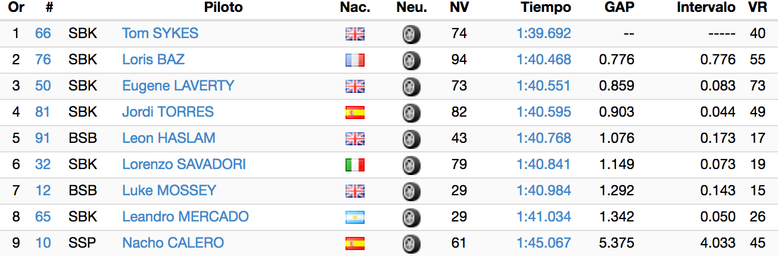The height and width of the screenshot is (256, 778).
Task: Click the French flag next to Loris Baz
Action: (x=355, y=60)
